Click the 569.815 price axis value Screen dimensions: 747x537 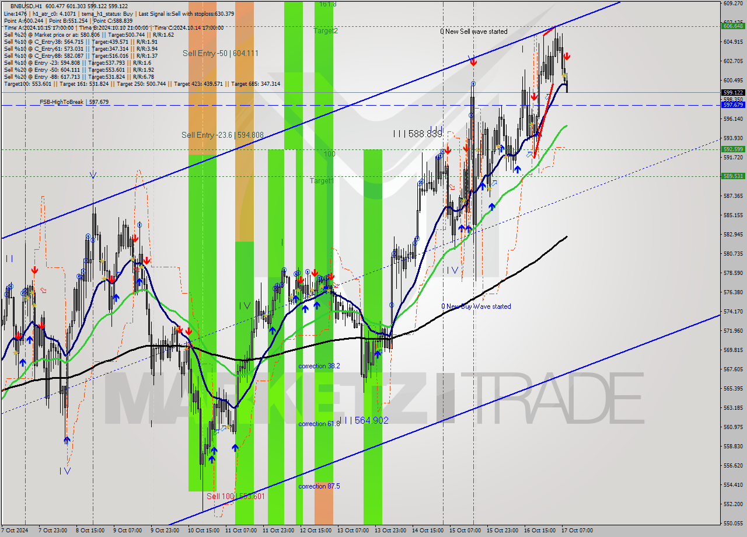pos(732,350)
